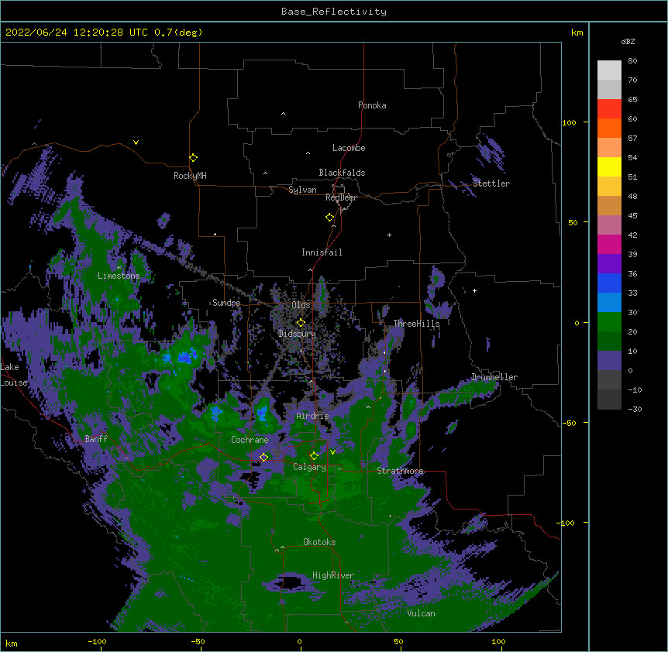Pick the 45 dBZ dusty pink legend swatch
The width and height of the screenshot is (668, 652).
click(609, 225)
